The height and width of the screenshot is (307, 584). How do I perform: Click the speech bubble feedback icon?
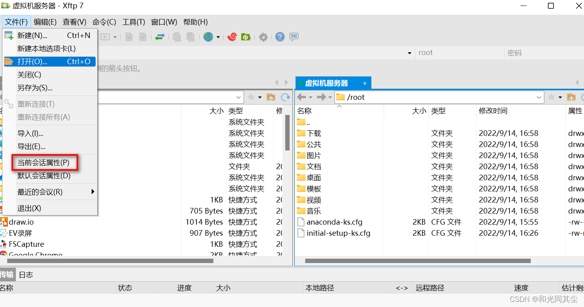point(294,37)
